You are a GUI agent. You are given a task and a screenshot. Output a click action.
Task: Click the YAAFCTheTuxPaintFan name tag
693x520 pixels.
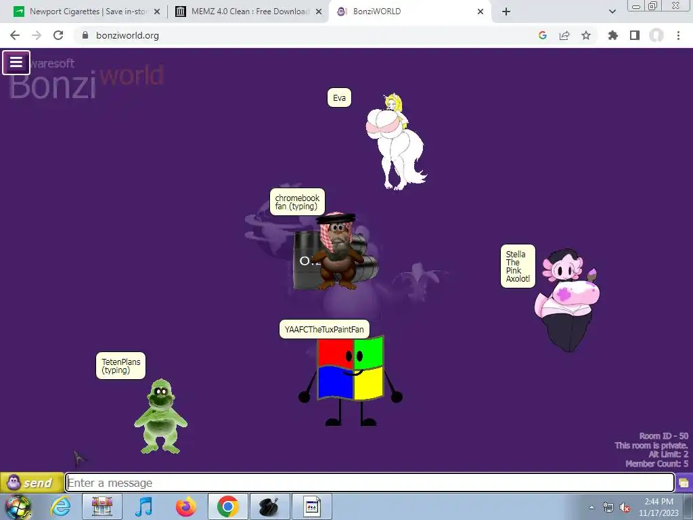324,330
